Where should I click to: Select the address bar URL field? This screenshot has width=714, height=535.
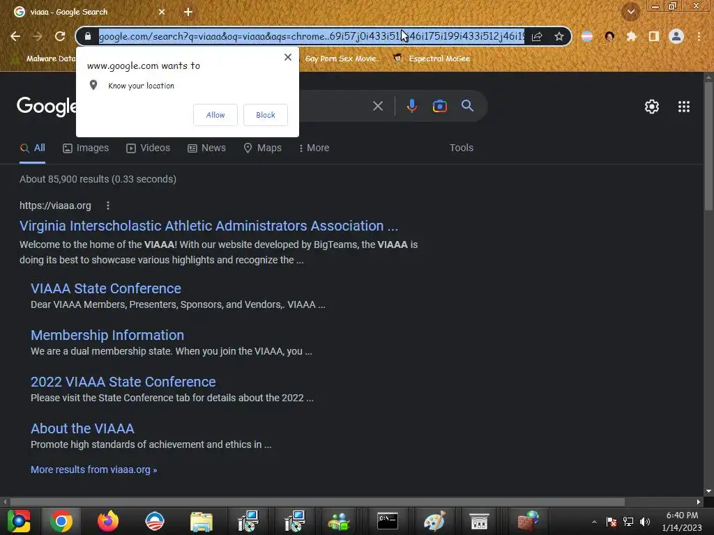(312, 36)
